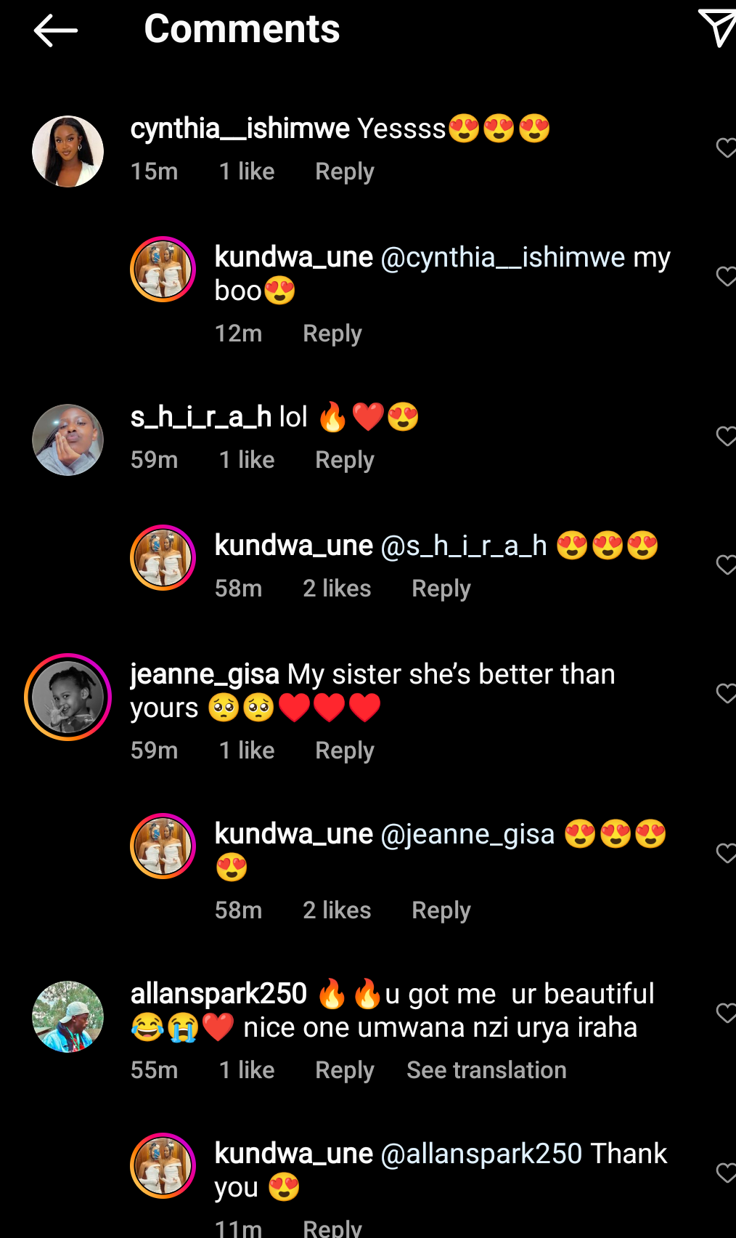Tap the back arrow icon
The height and width of the screenshot is (1238, 736).
tap(56, 31)
